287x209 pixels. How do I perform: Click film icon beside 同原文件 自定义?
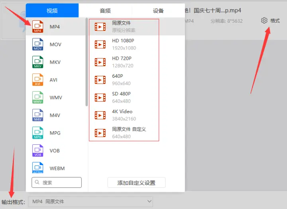(x=100, y=133)
